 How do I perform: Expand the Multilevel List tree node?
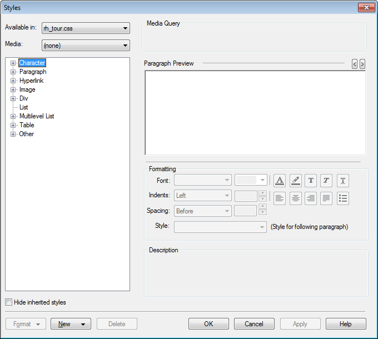point(13,116)
